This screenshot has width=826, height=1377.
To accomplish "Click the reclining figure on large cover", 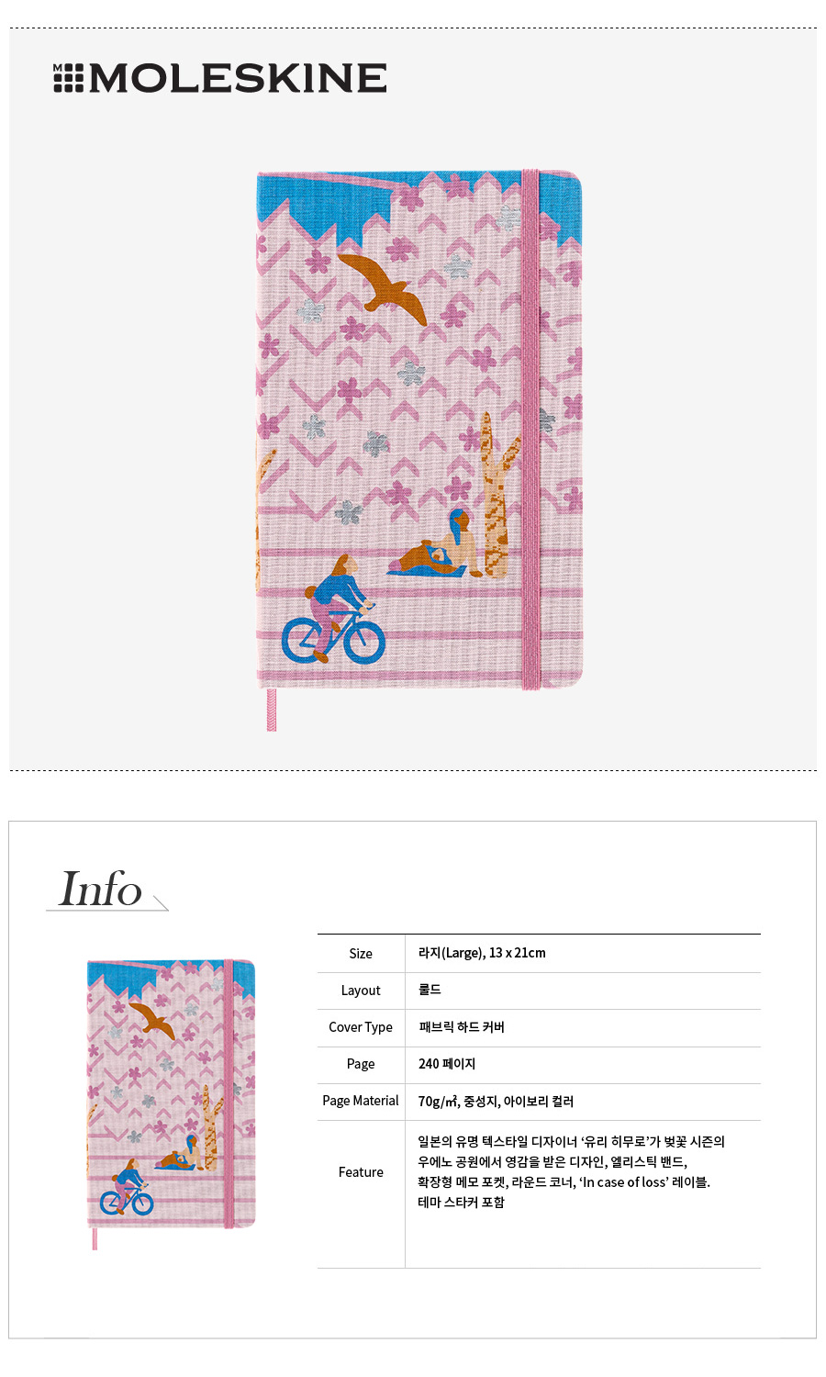I will coord(434,548).
